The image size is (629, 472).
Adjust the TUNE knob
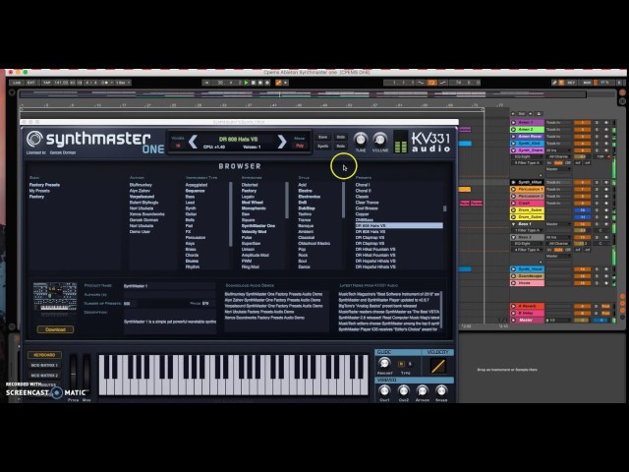click(361, 140)
